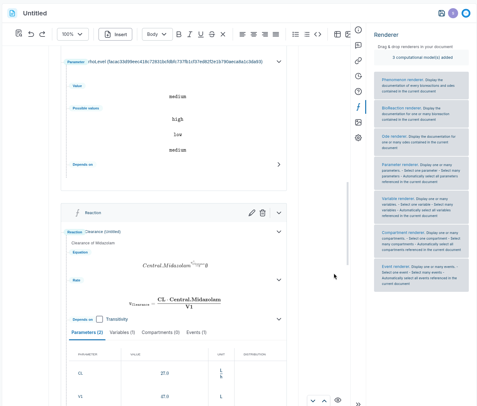This screenshot has height=406, width=477.
Task: Save the document
Action: pyautogui.click(x=442, y=13)
